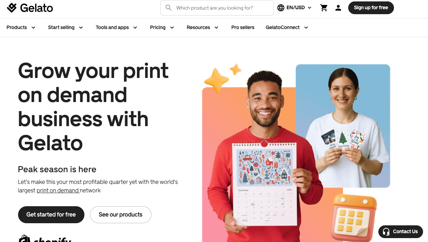428x242 pixels.
Task: Open the user account icon
Action: point(338,8)
